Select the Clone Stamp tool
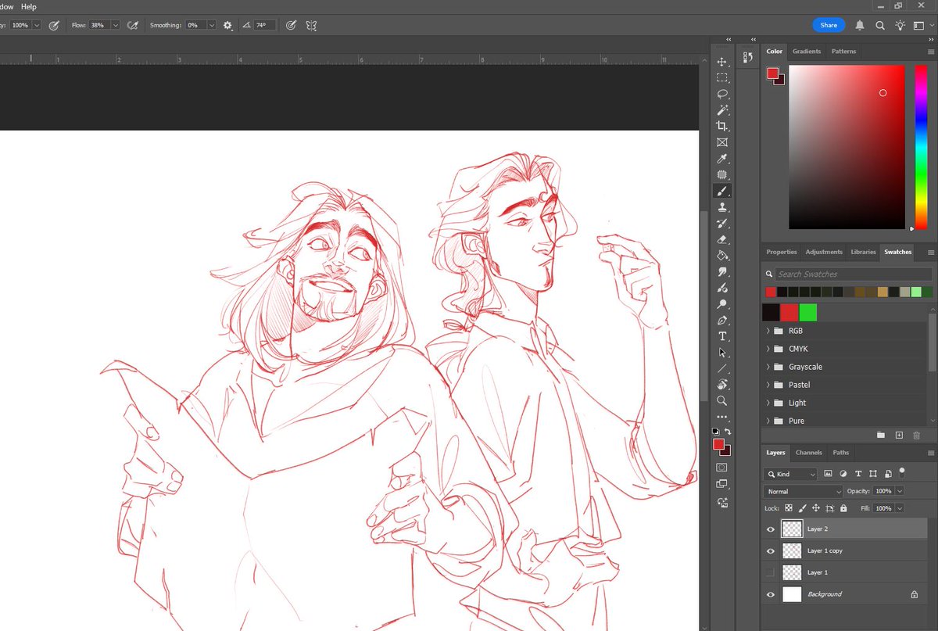The width and height of the screenshot is (938, 631). [x=722, y=207]
